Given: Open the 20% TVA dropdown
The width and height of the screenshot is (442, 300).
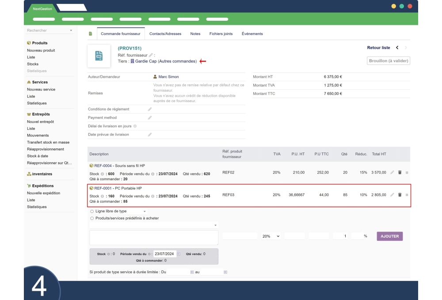Looking at the screenshot, I should 271,236.
